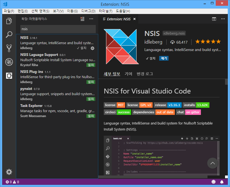Click the idleberg.nsis identifier badge
This screenshot has height=187, width=230.
(174, 33)
